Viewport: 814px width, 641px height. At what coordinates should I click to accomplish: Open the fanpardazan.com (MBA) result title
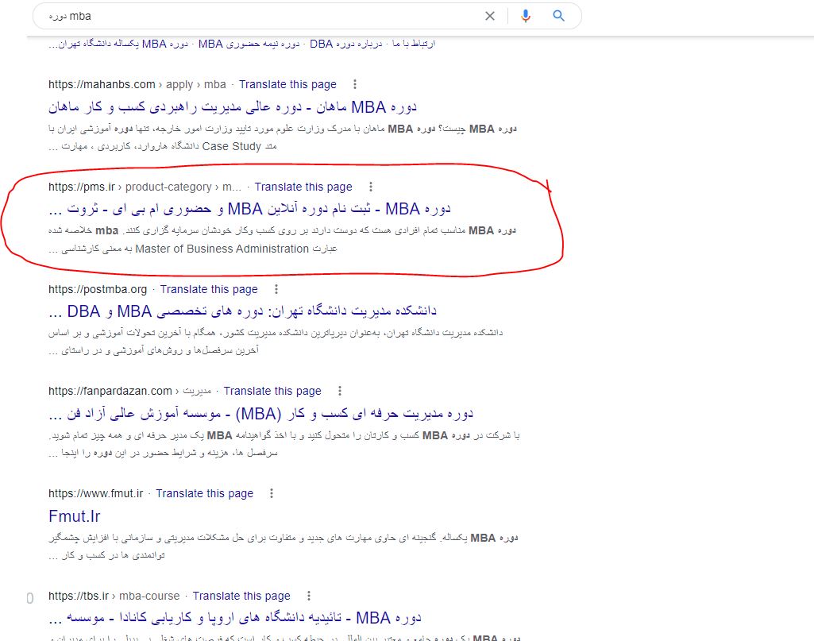tap(260, 414)
